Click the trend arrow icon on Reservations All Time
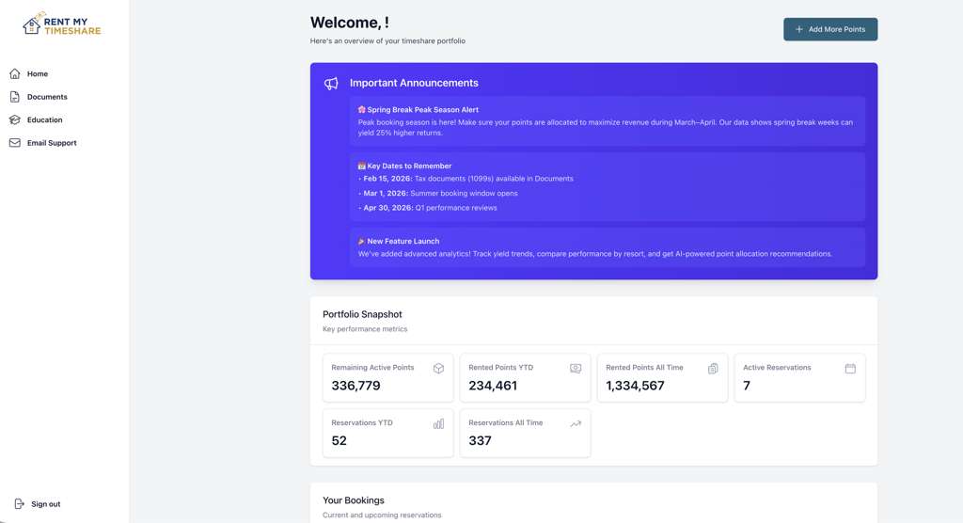 click(576, 424)
